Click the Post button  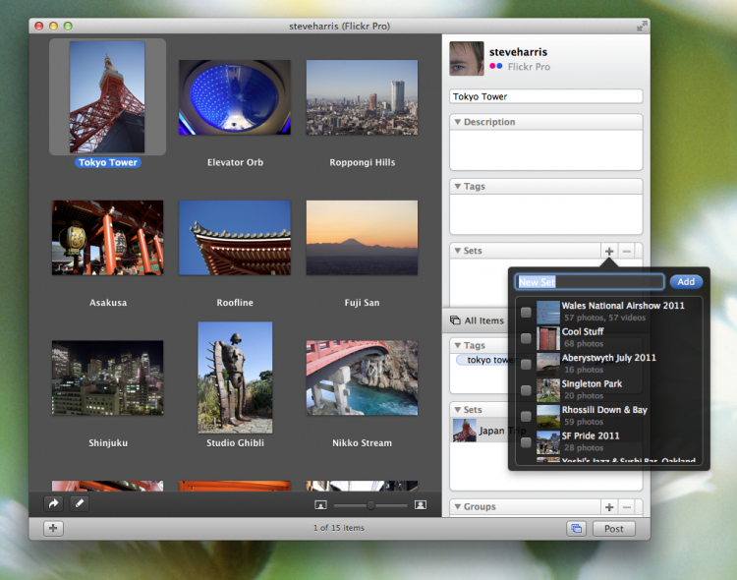click(x=614, y=529)
